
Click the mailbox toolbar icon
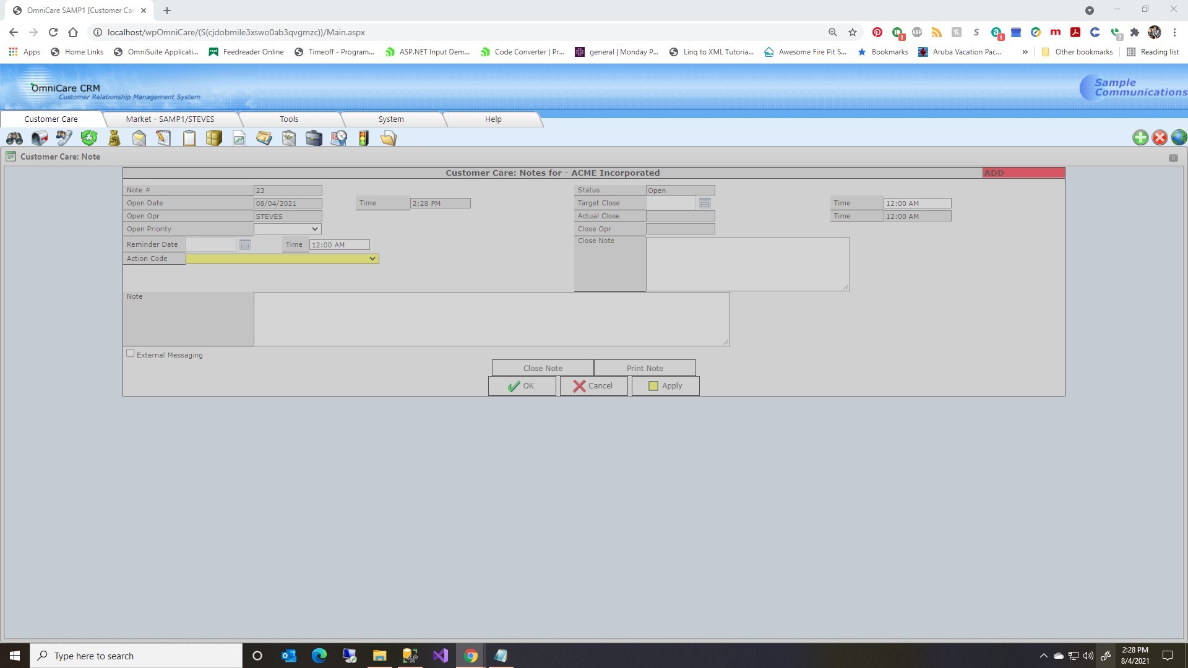pos(40,139)
